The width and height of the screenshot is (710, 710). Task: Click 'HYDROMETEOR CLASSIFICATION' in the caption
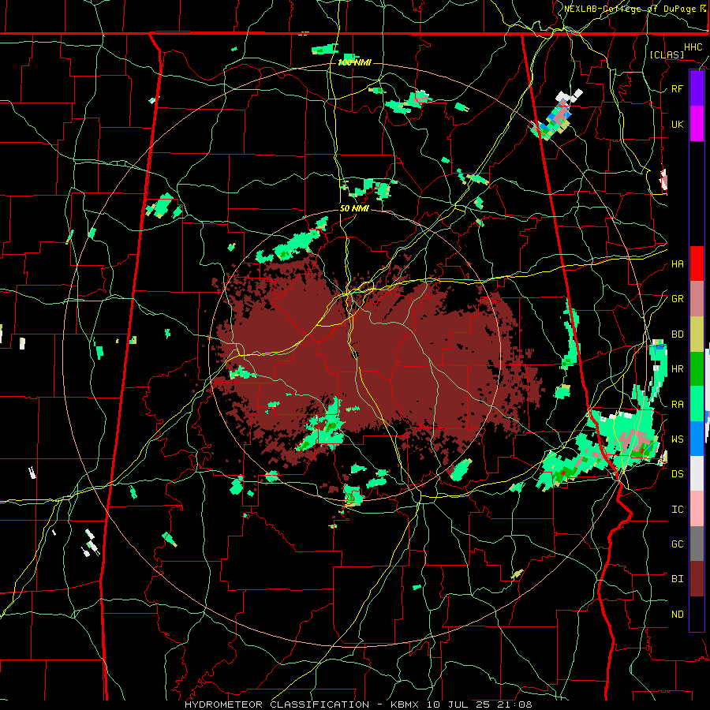pos(277,704)
